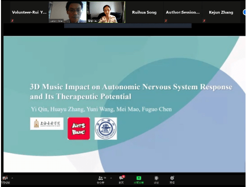This screenshot has width=246, height=187.
Task: Click muted mic icon on Kejun Zhang tile
Action: pos(204,21)
